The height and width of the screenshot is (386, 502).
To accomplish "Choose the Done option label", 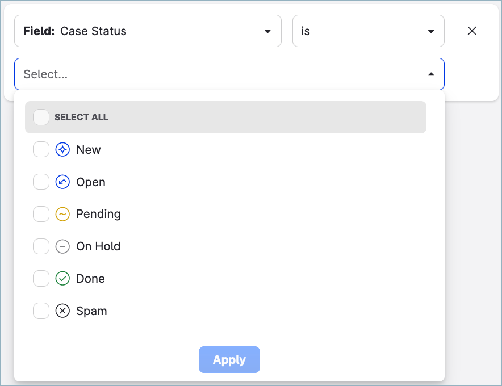I will (x=90, y=279).
